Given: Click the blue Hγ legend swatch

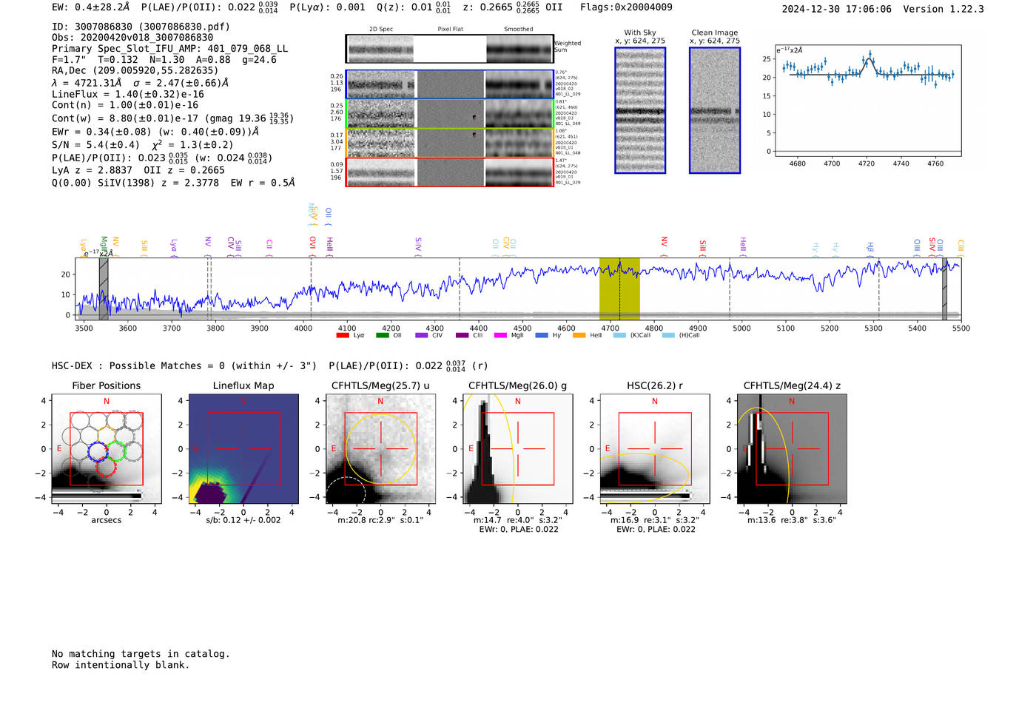Looking at the screenshot, I should [542, 335].
